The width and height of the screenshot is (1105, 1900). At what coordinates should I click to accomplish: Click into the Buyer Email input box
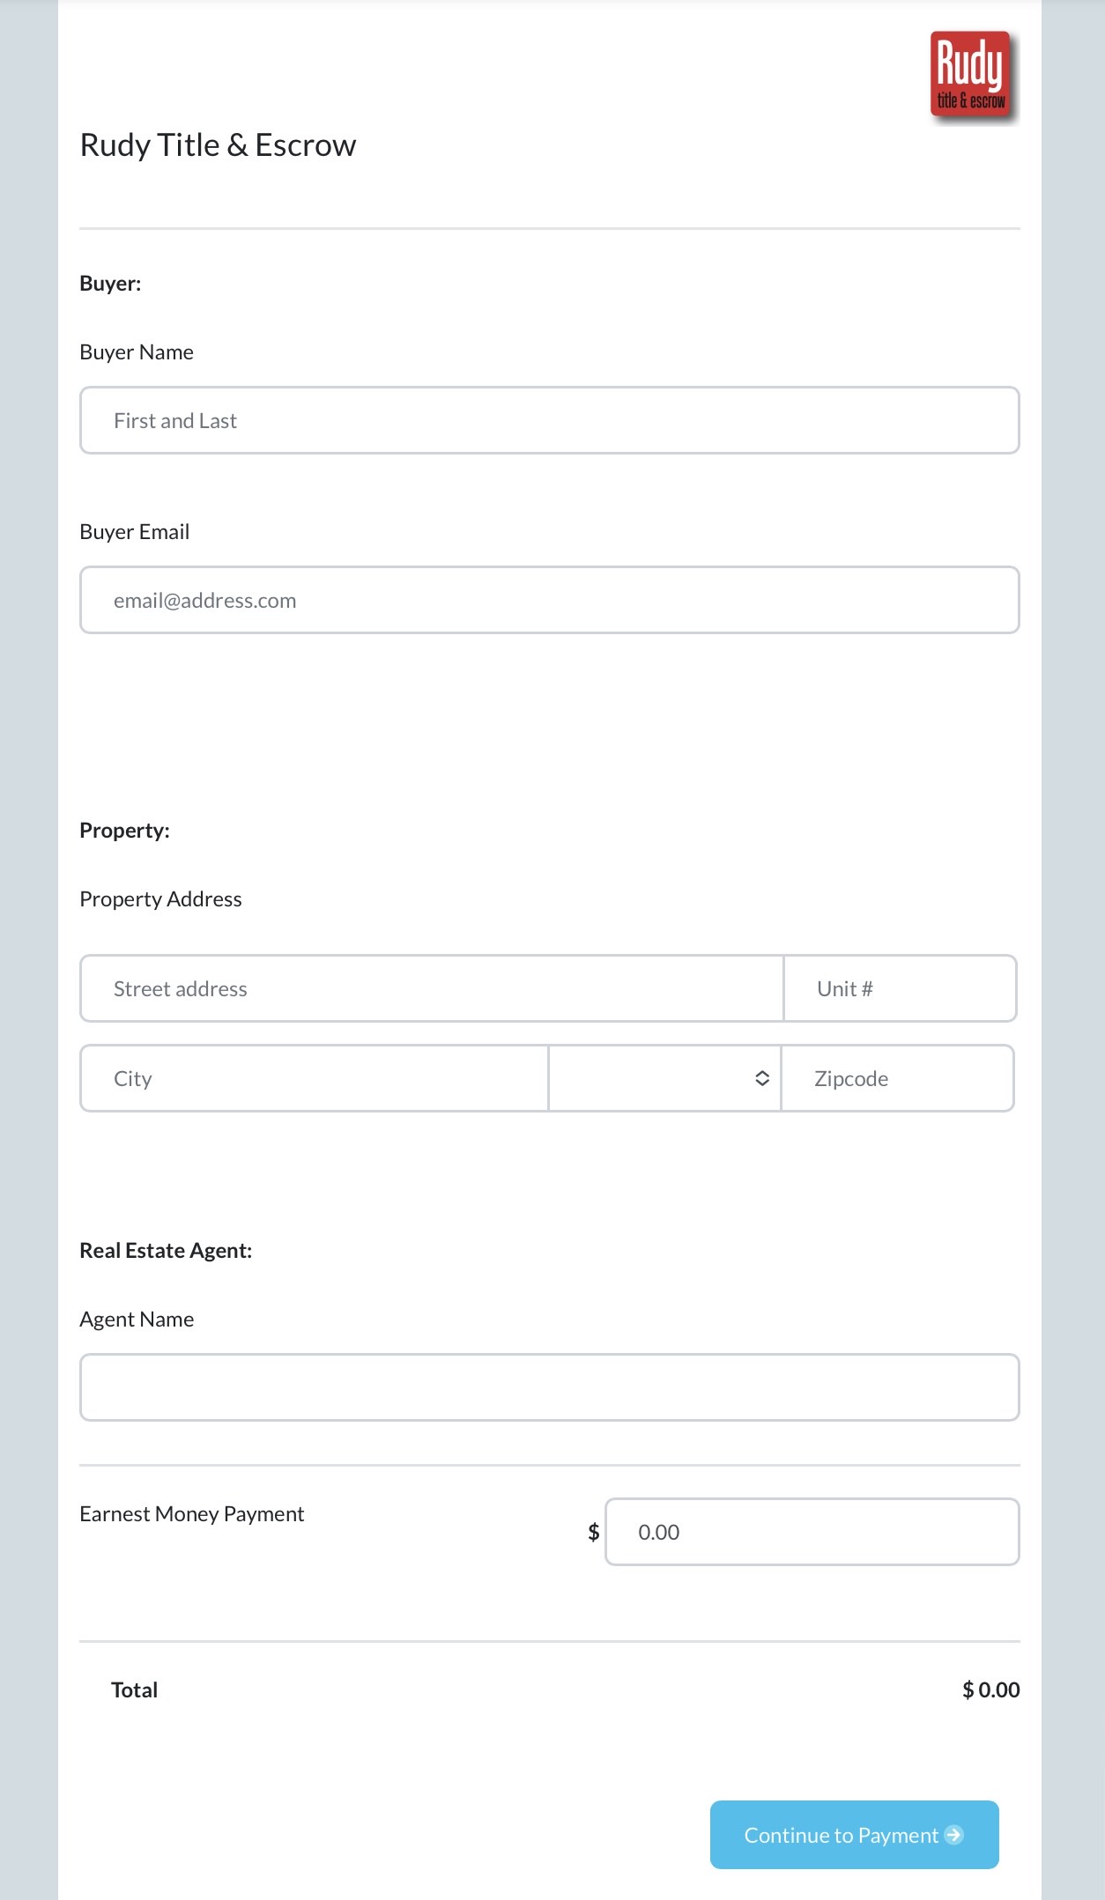[549, 600]
